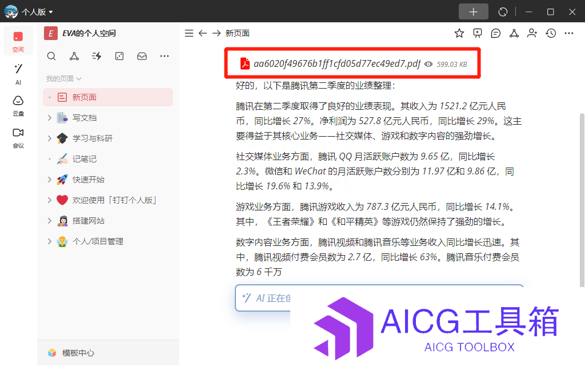Image resolution: width=585 pixels, height=366 pixels.
Task: Expand the 个人/项目管理 tree node
Action: click(50, 241)
